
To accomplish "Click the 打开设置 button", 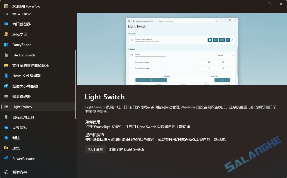I will pyautogui.click(x=95, y=149).
